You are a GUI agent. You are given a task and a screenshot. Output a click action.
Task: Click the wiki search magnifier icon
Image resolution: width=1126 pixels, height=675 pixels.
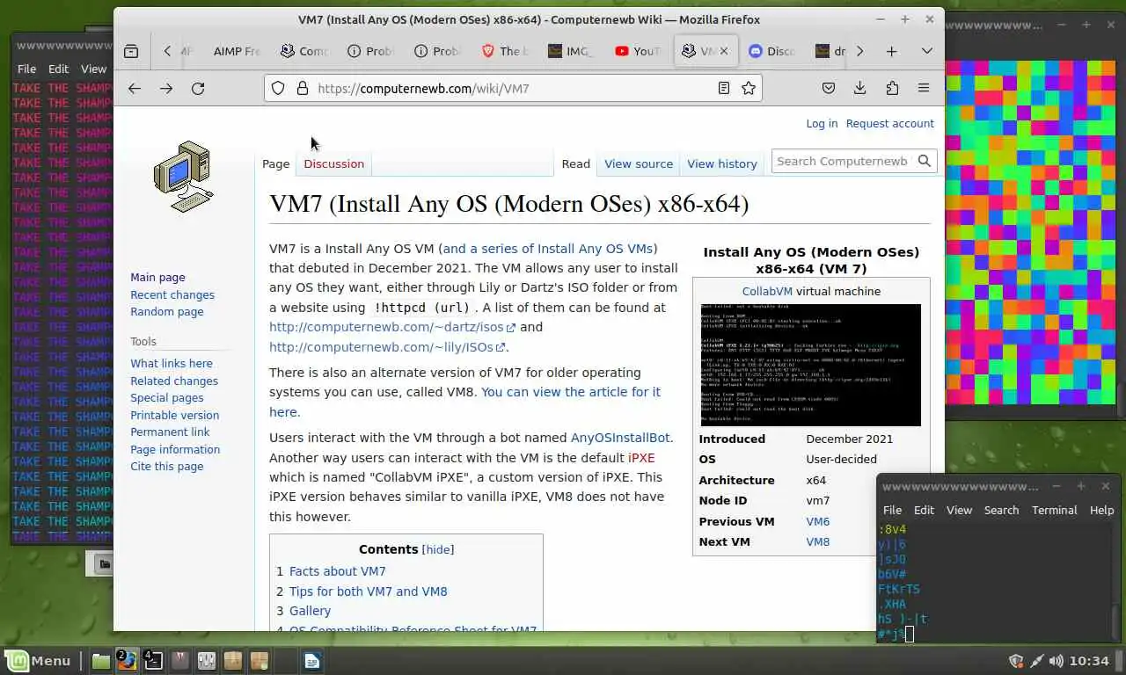(x=925, y=161)
